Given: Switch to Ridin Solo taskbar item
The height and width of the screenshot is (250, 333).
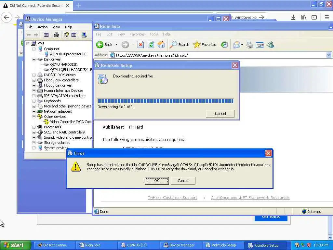Looking at the screenshot, I should coord(96,245).
